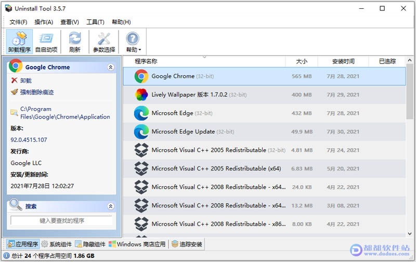The width and height of the screenshot is (416, 262).
Task: Select the Google Chrome list row icon
Action: coord(141,76)
